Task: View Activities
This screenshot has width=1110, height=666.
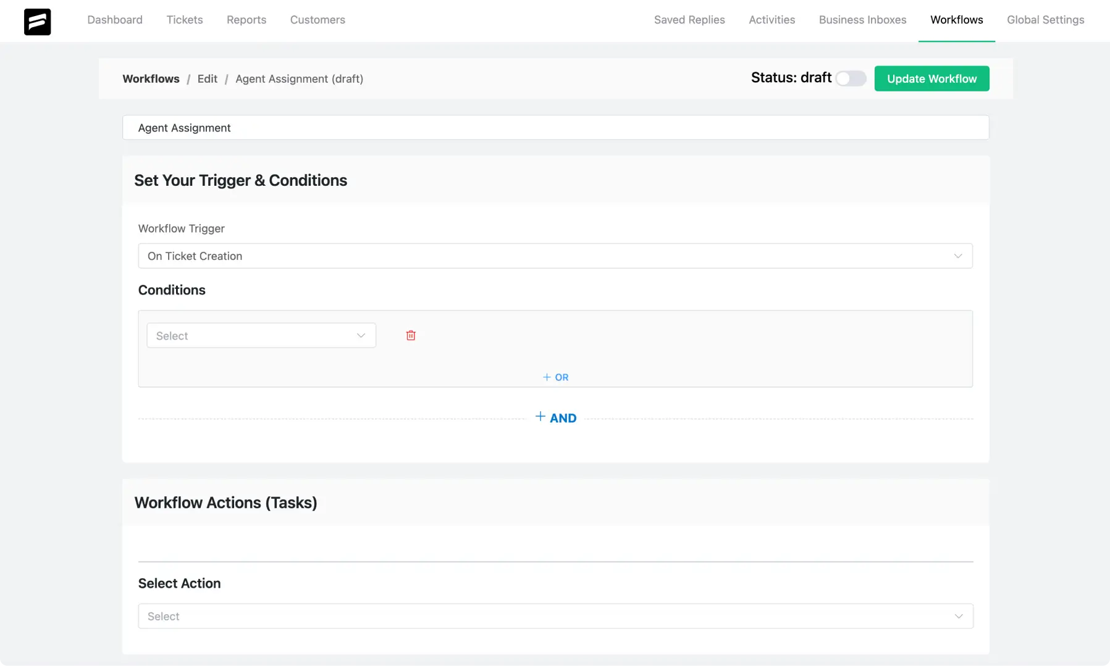Action: coord(772,20)
